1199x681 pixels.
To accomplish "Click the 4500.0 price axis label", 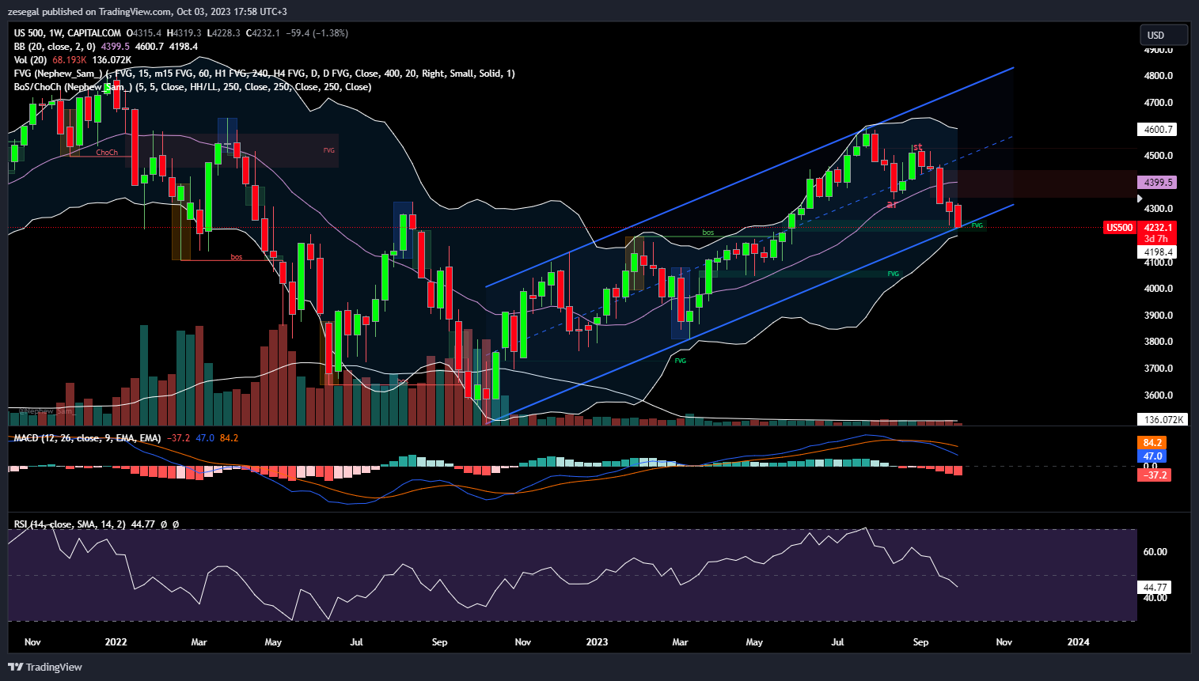I will point(1159,156).
